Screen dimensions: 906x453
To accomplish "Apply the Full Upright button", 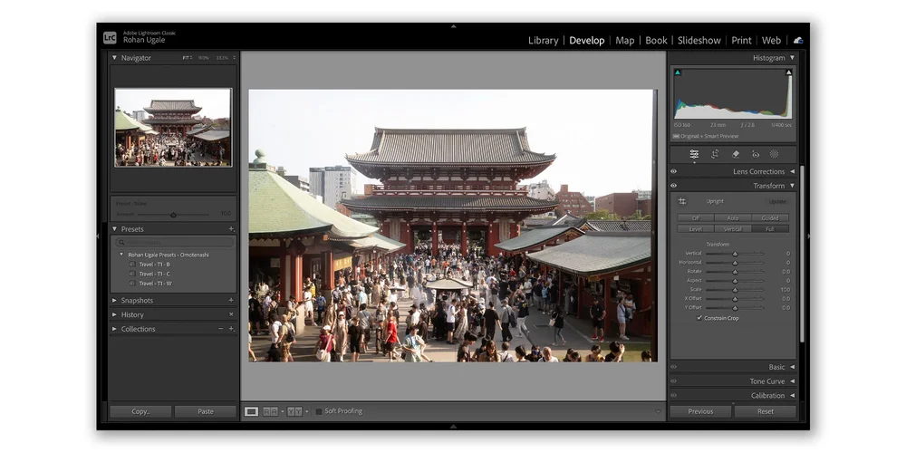I will [x=770, y=229].
